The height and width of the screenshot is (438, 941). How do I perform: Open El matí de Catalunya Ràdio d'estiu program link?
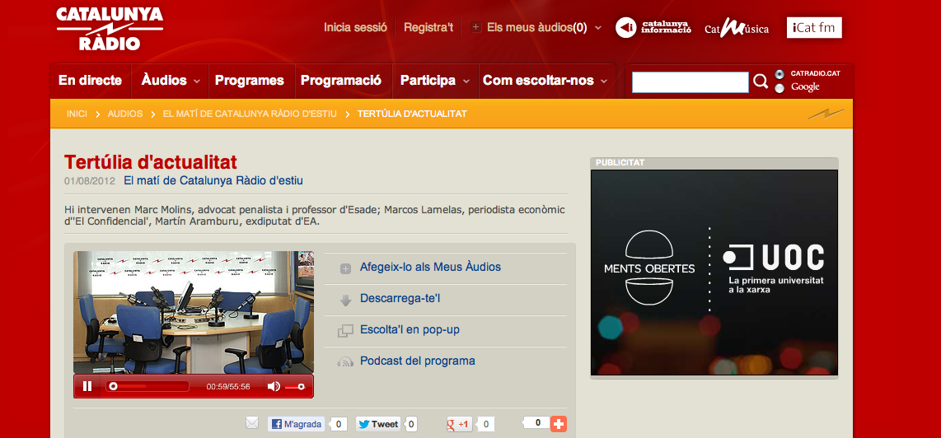[x=213, y=180]
